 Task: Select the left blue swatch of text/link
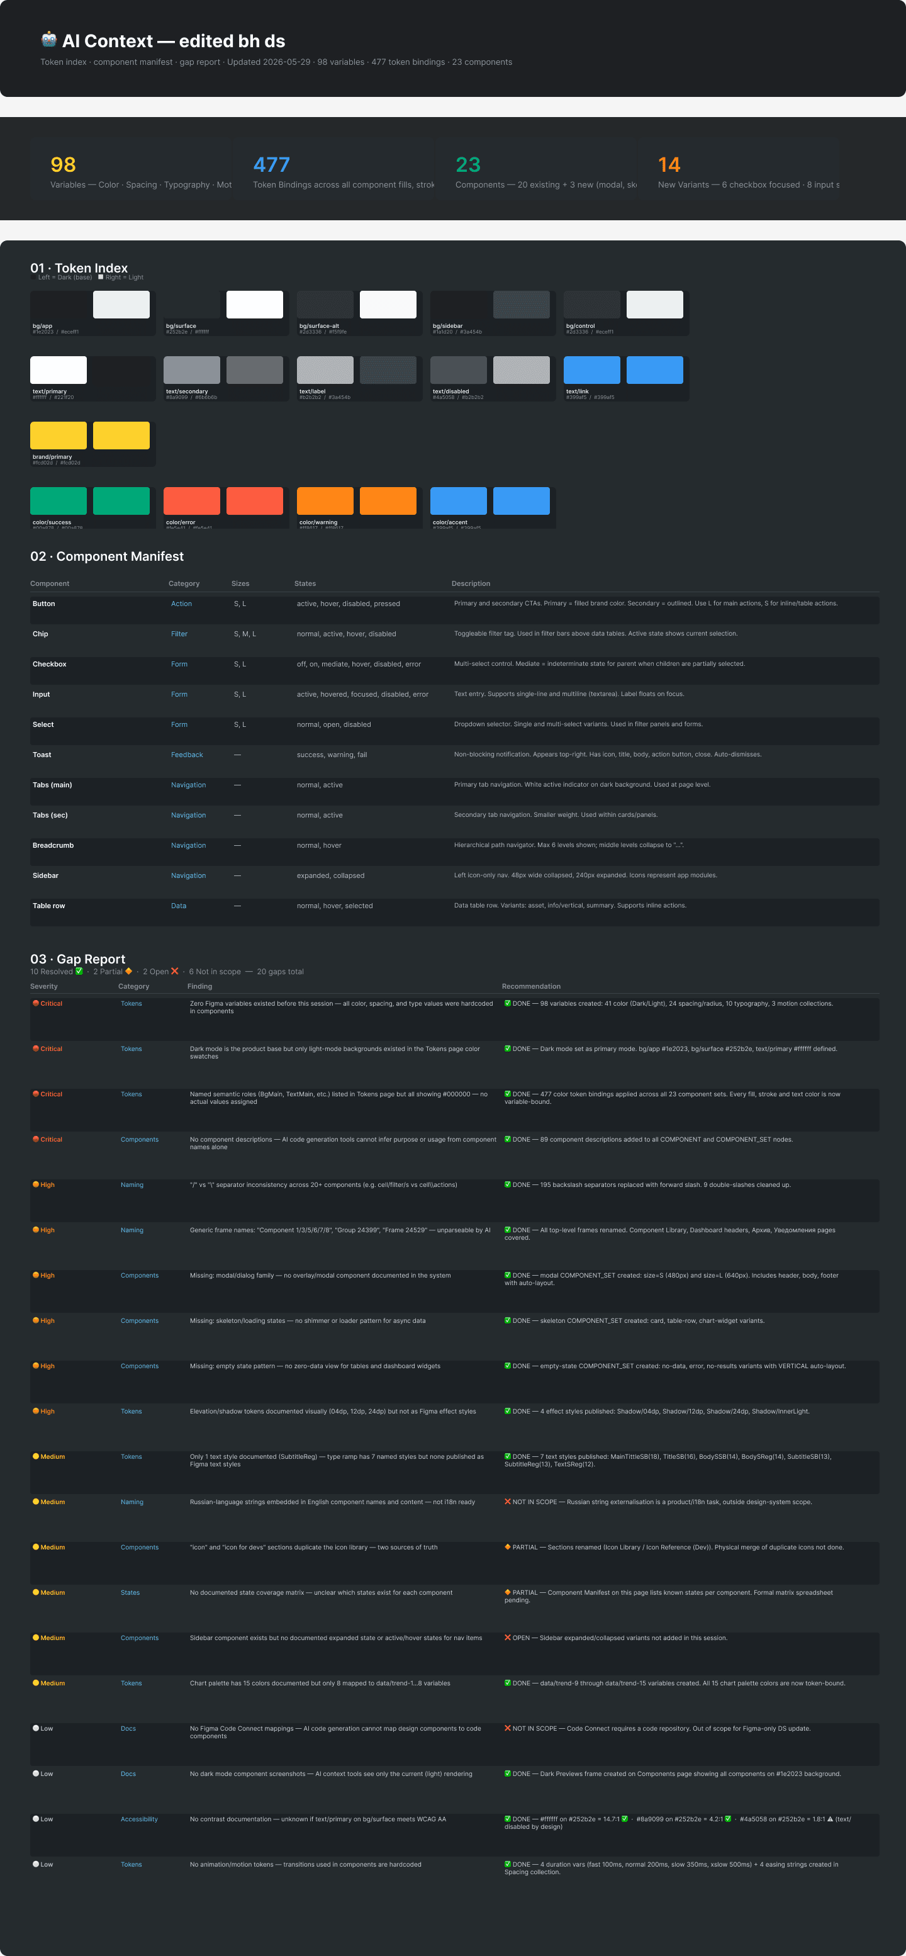(592, 370)
